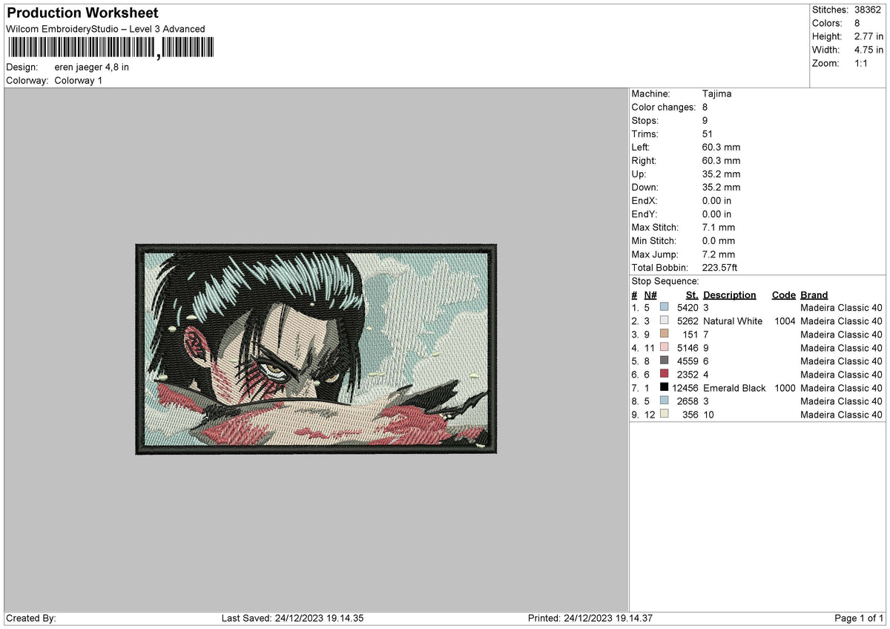Click the code 1000 in the stop sequence
890x629 pixels.
(x=783, y=387)
